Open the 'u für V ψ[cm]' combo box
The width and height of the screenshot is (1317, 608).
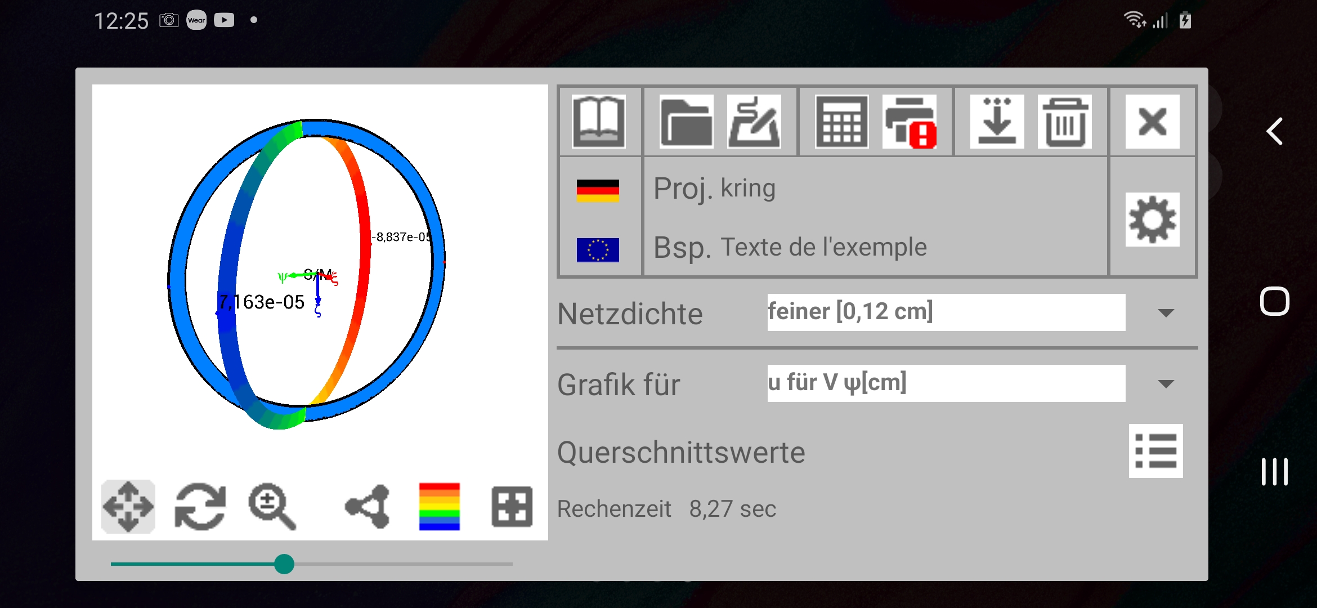[946, 383]
